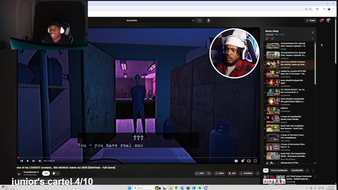Open the browser extensions icon
The width and height of the screenshot is (338, 190).
(317, 9)
